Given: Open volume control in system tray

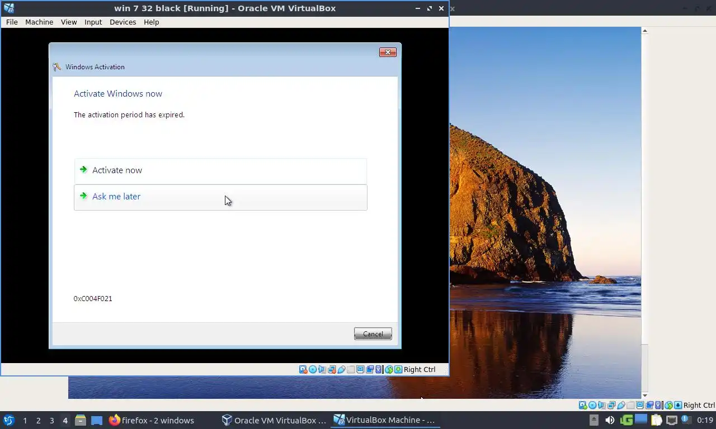Looking at the screenshot, I should (x=610, y=420).
